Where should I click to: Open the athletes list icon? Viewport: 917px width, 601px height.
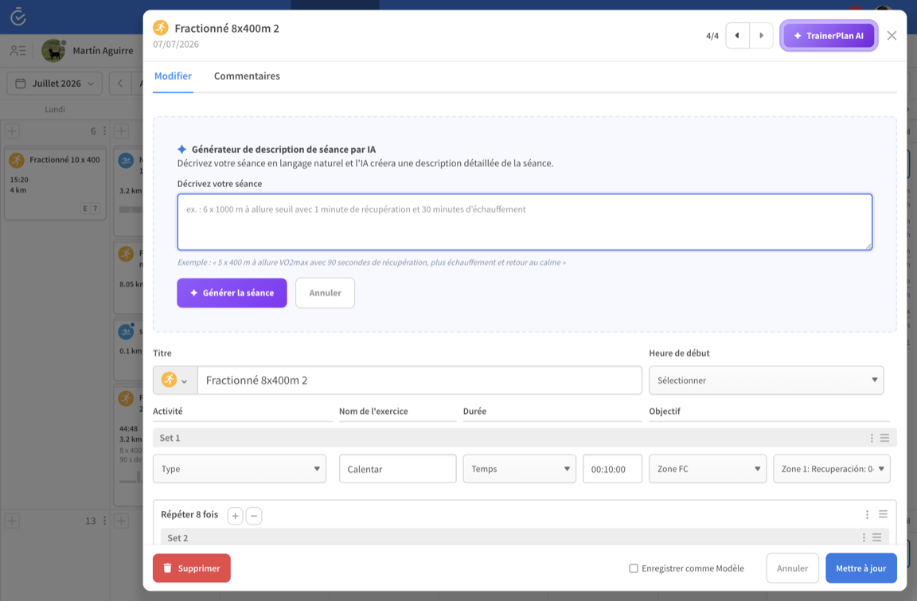(18, 51)
